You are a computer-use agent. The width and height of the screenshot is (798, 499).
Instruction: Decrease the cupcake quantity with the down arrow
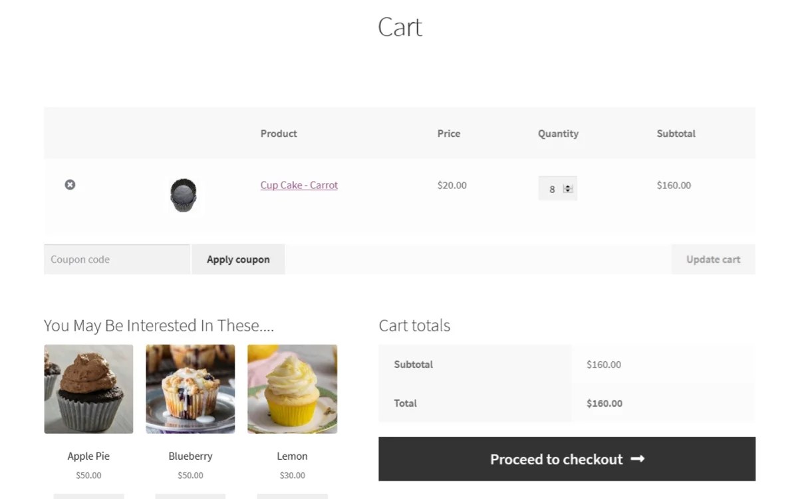(x=569, y=192)
